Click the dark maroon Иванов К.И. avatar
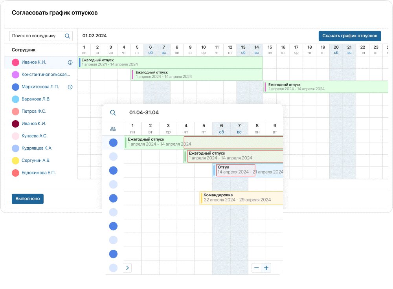 [16, 124]
